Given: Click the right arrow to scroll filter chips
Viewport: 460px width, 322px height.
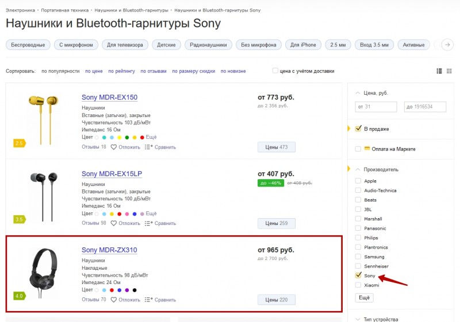Looking at the screenshot, I should tap(447, 45).
